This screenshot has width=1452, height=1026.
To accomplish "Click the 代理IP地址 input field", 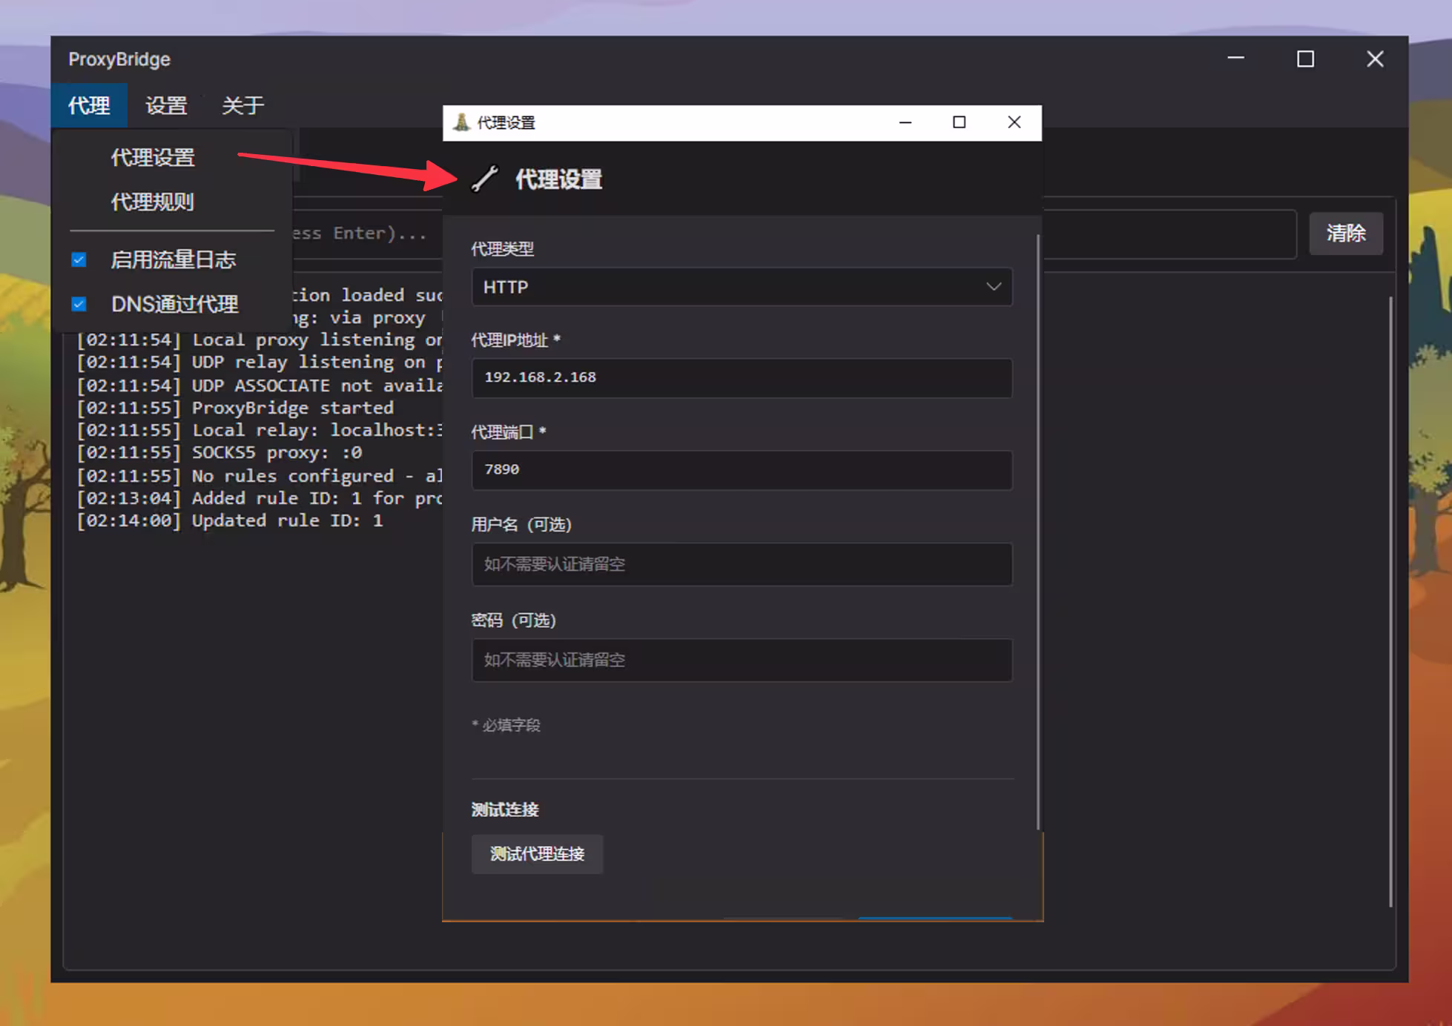I will click(742, 378).
